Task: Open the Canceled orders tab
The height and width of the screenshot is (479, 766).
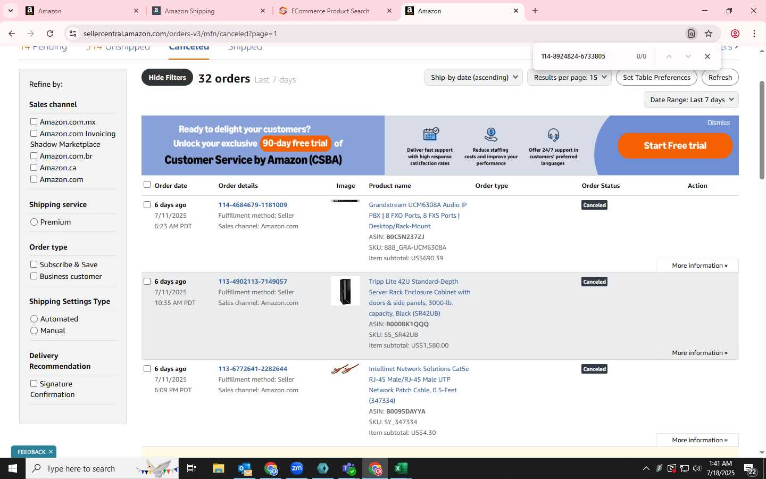Action: [x=189, y=47]
